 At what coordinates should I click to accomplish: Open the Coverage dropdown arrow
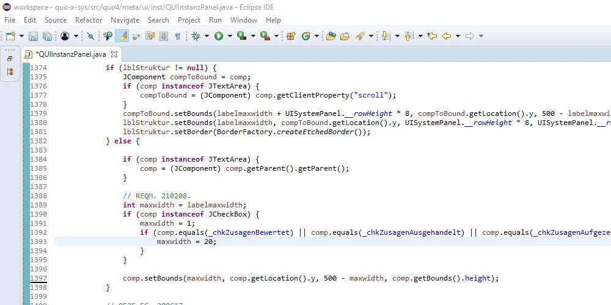[253, 36]
